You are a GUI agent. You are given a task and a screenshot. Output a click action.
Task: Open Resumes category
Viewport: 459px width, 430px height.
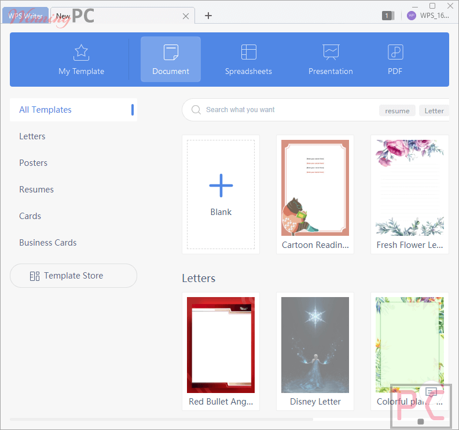(36, 190)
